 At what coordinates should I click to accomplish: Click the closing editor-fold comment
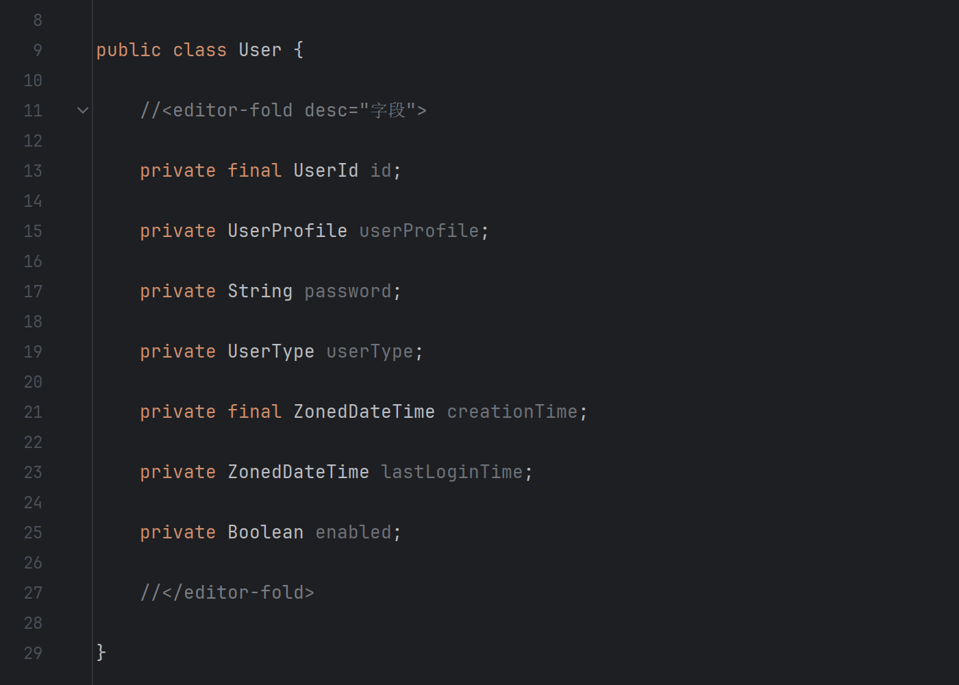pyautogui.click(x=227, y=593)
